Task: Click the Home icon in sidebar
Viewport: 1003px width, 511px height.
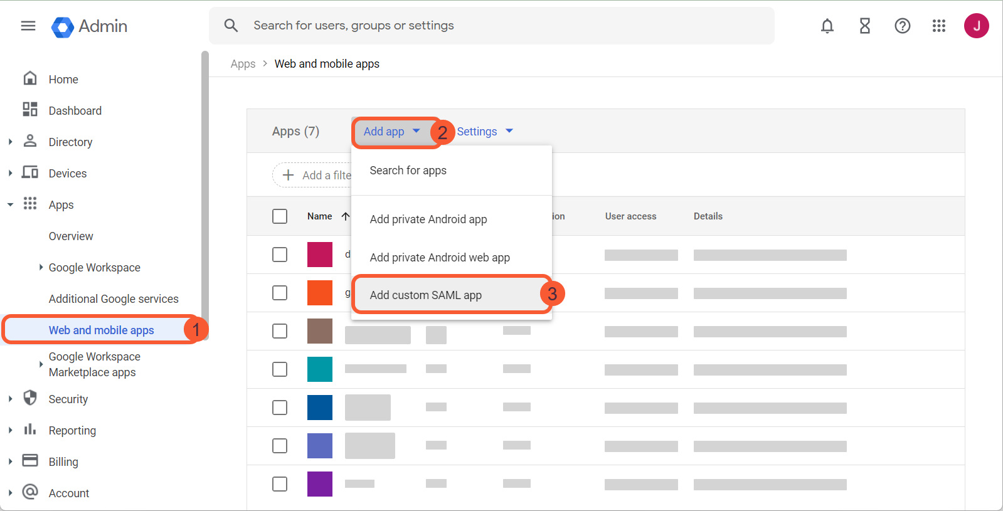Action: 30,78
